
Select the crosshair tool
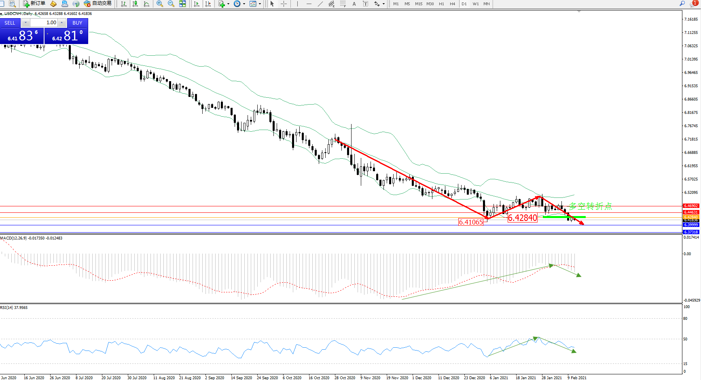coord(284,4)
